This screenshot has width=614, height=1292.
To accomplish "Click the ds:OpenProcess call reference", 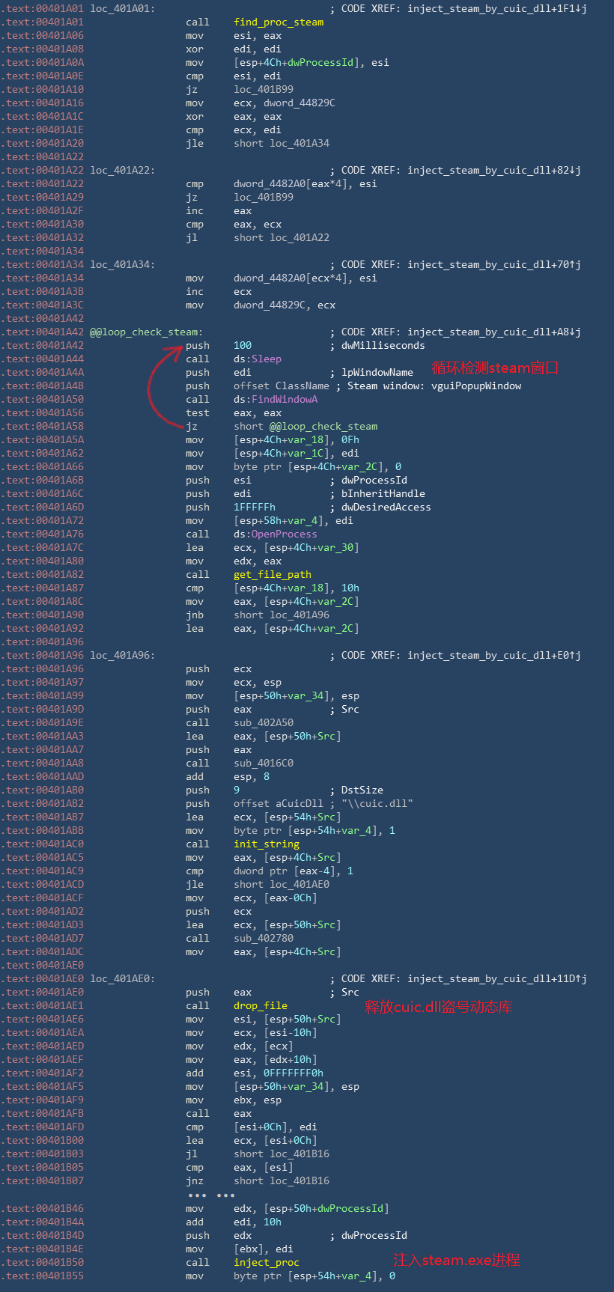I will tap(276, 534).
